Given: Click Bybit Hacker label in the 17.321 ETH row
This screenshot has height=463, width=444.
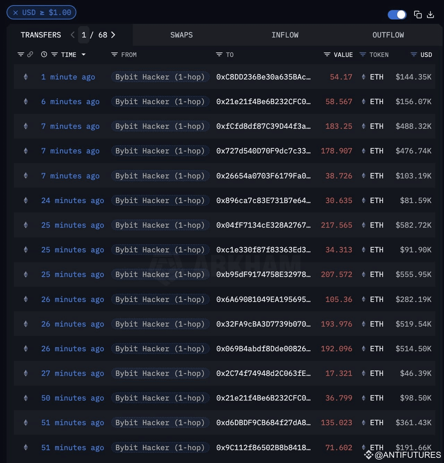Looking at the screenshot, I should [160, 373].
